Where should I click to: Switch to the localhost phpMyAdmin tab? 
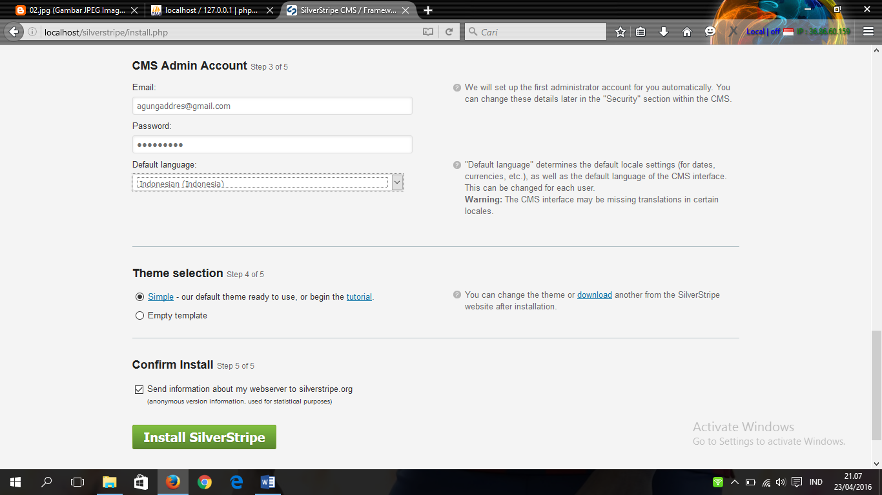coord(212,10)
